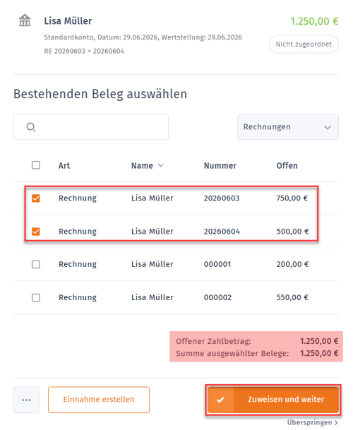Uncheck invoice 20260604 checkbox
The image size is (353, 430).
(36, 232)
